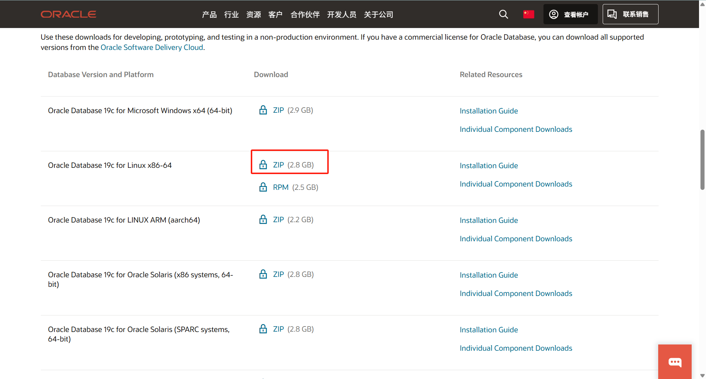Open Individual Component Downloads for Solaris x86

click(x=516, y=293)
